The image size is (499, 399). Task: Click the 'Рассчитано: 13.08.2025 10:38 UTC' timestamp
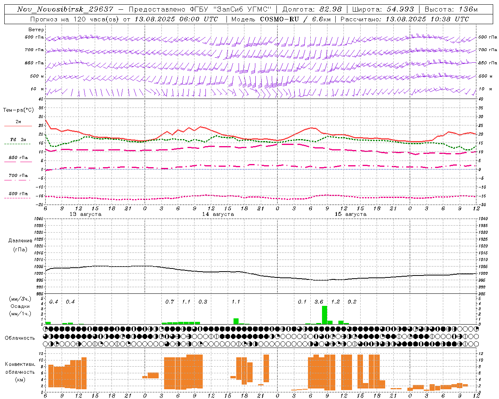point(405,19)
